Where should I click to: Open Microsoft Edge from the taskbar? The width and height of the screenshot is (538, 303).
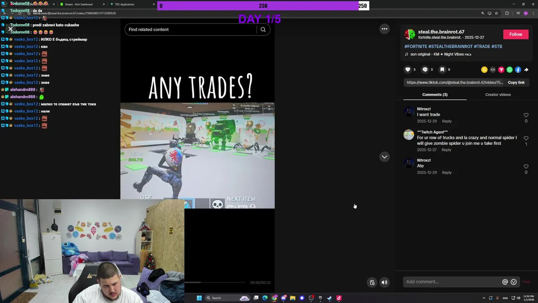265,298
